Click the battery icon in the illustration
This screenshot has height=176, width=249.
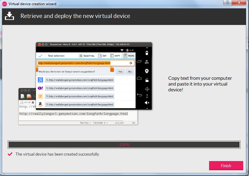click(147, 53)
